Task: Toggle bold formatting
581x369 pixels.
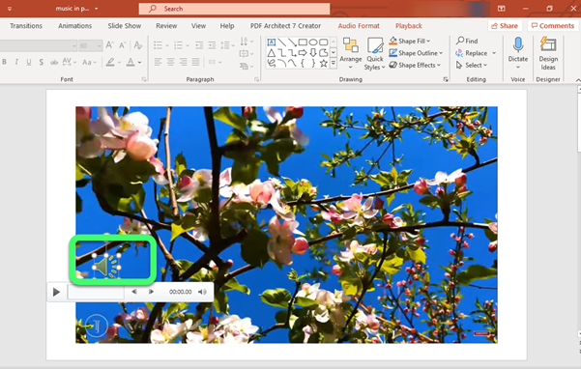Action: (x=5, y=62)
